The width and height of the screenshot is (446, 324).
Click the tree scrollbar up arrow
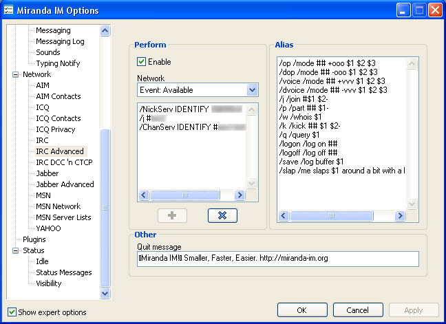[x=105, y=30]
